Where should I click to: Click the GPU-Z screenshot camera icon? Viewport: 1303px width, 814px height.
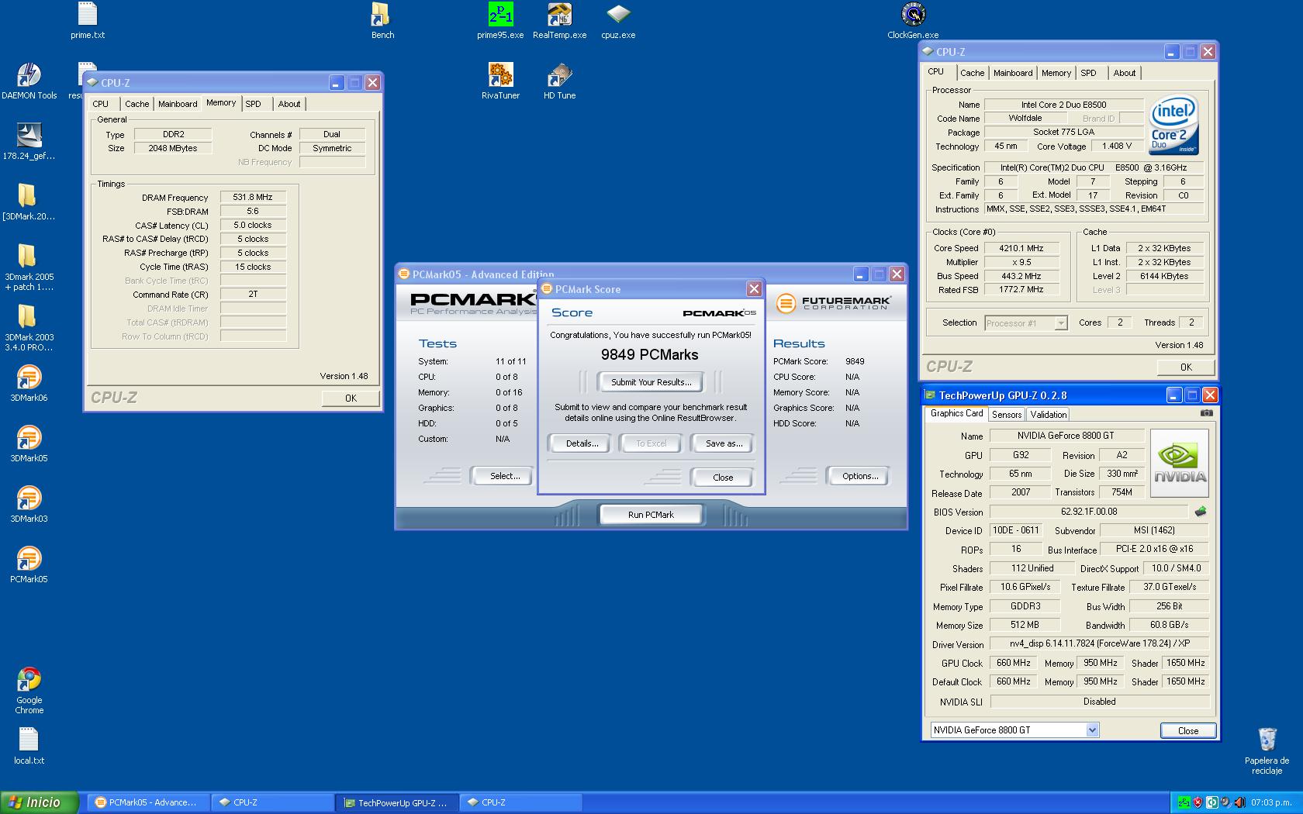[x=1206, y=413]
